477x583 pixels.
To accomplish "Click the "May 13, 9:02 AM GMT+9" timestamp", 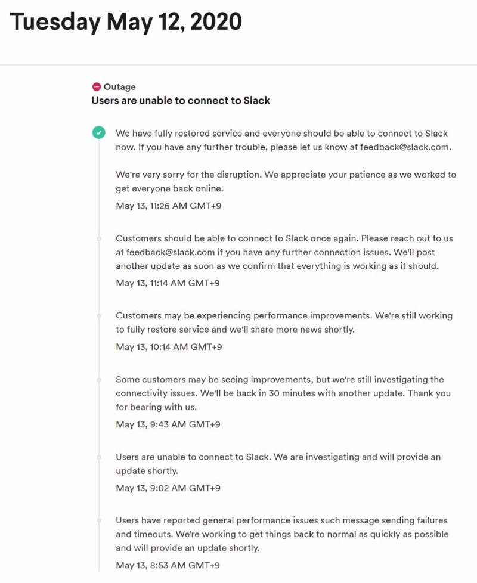I will (168, 488).
